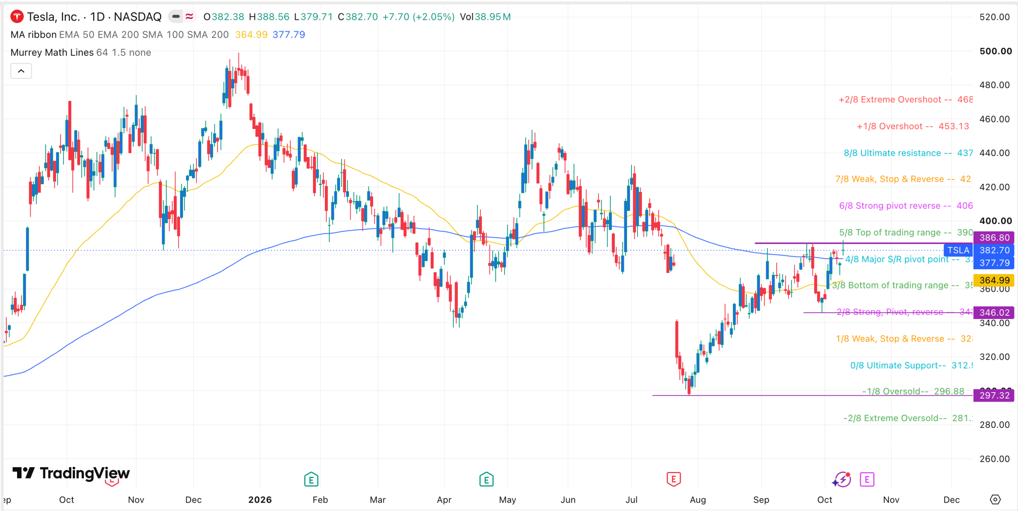Click the 2026 label on time axis
Viewport: 1018px width, 511px height.
[x=260, y=500]
